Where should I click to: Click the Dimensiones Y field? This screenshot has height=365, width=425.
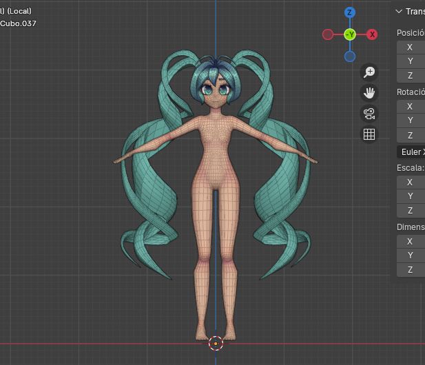click(411, 255)
